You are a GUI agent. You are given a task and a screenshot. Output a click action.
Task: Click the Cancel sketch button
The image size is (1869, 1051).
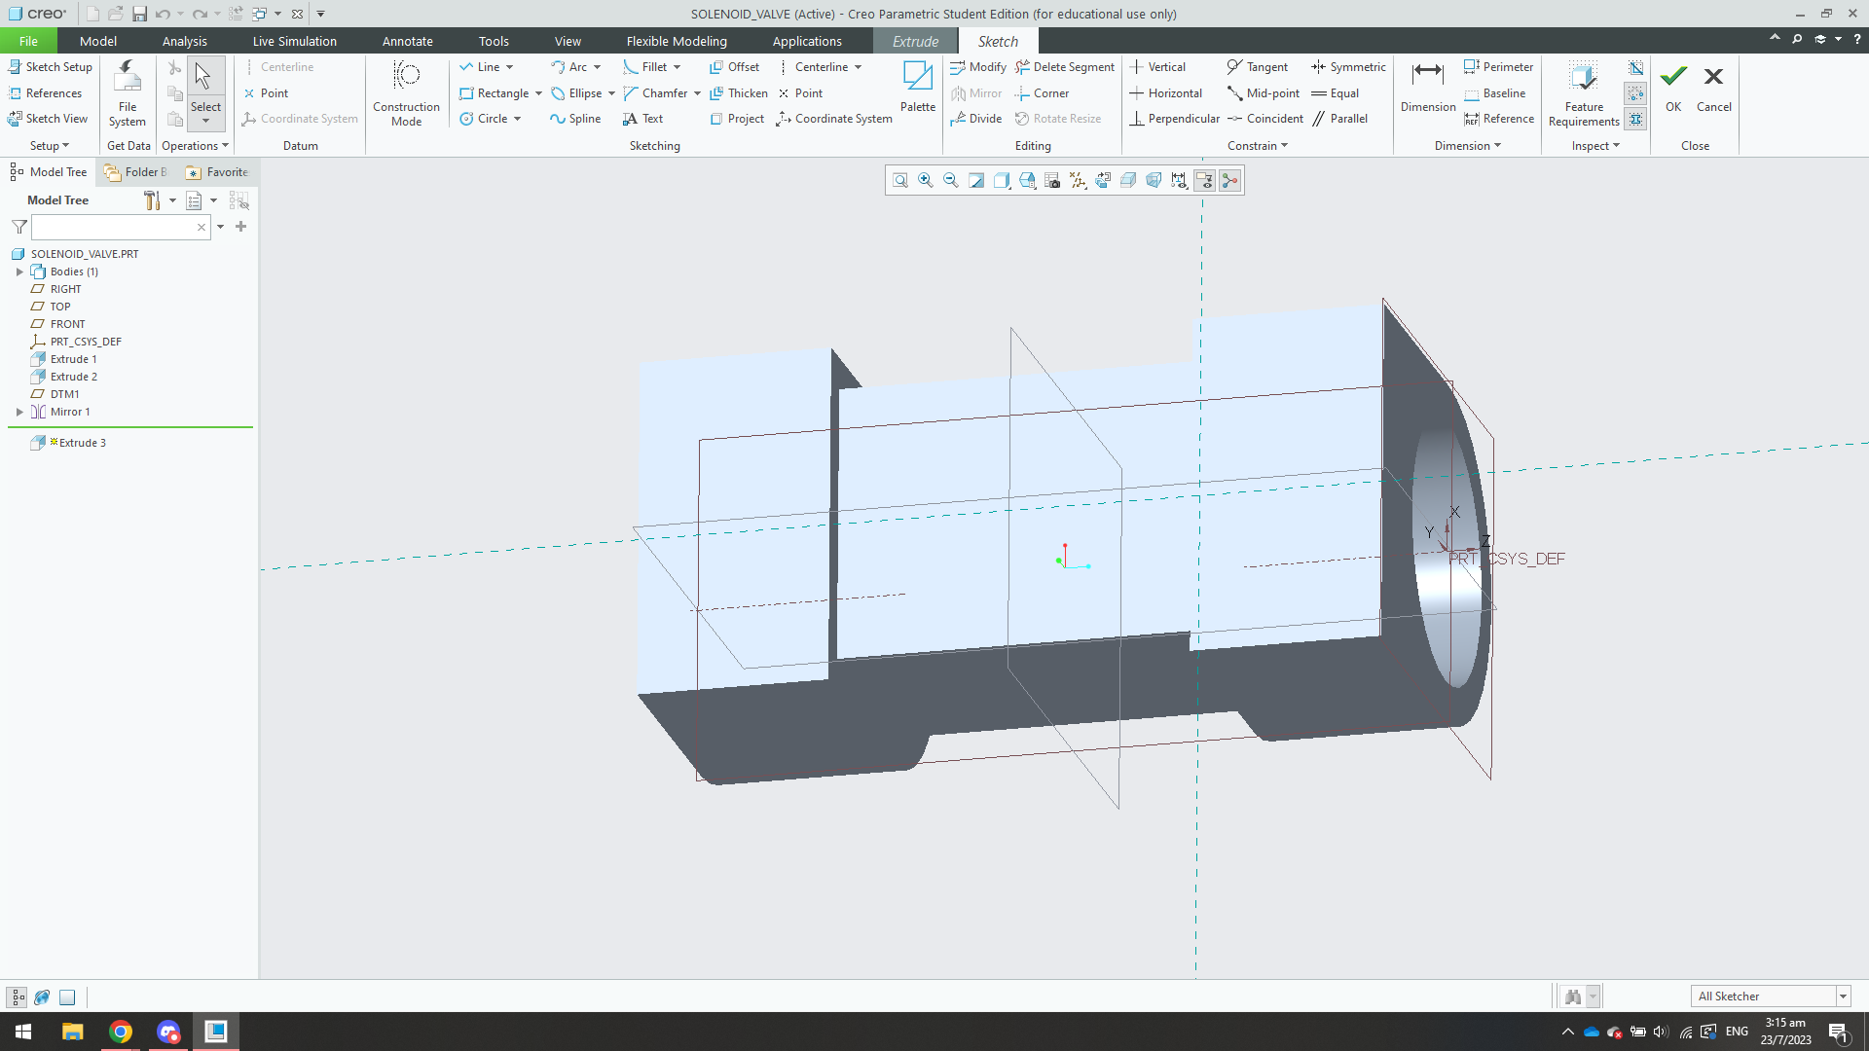coord(1713,87)
